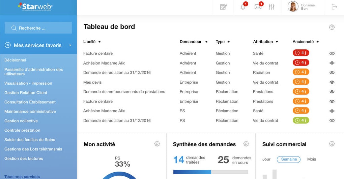Viewport: 344px width, 179px height.
Task: Open Gestion collective
Action: coord(21,121)
